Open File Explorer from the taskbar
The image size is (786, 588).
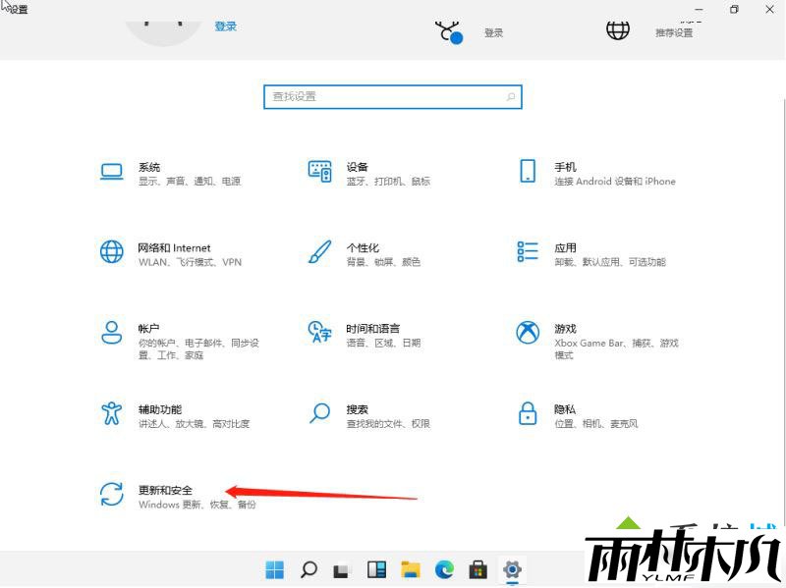coord(411,569)
